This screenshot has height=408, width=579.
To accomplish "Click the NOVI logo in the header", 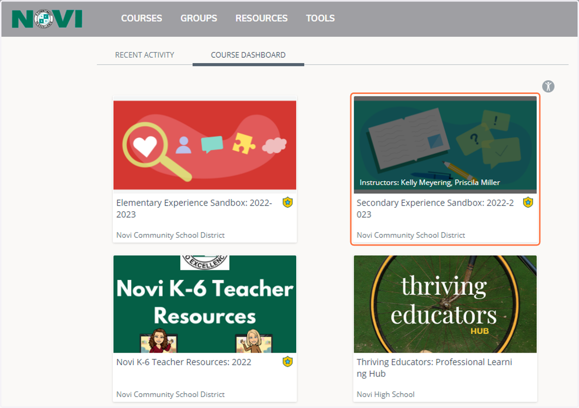I will point(47,18).
